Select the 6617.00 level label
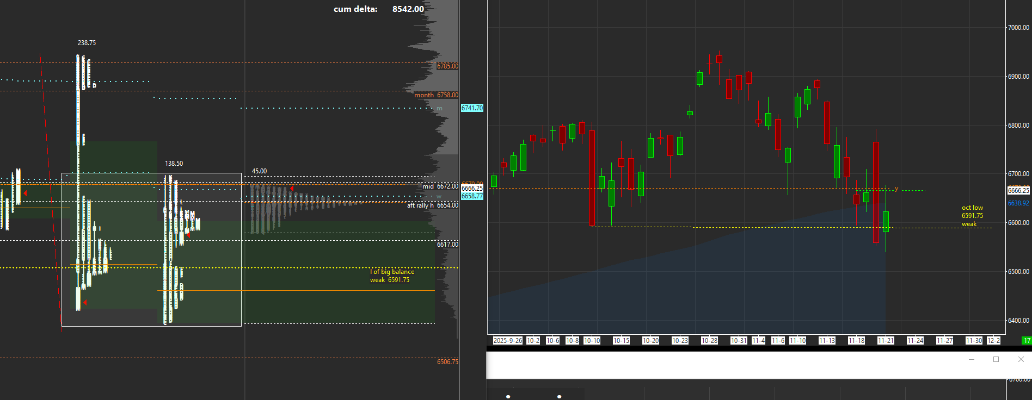 pyautogui.click(x=447, y=245)
